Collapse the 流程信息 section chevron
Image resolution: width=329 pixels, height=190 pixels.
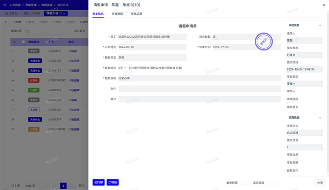click(320, 118)
